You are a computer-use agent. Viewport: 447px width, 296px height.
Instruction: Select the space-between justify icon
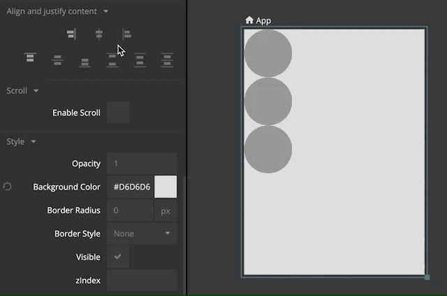(x=112, y=61)
